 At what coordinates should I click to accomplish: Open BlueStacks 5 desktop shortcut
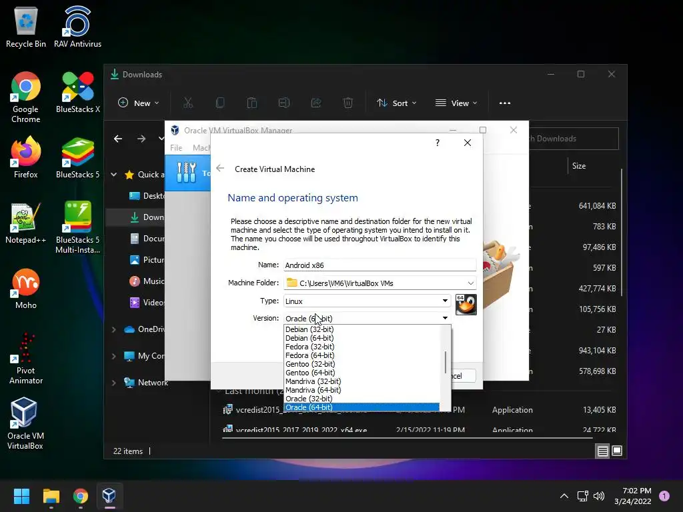(77, 157)
